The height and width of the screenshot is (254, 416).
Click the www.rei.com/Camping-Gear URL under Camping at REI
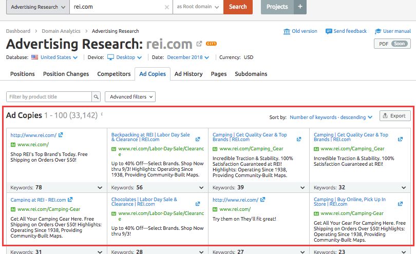click(49, 209)
